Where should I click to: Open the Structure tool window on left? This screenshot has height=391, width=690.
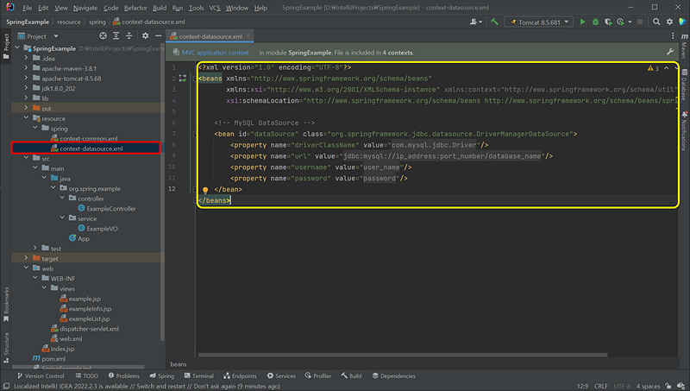[6, 348]
